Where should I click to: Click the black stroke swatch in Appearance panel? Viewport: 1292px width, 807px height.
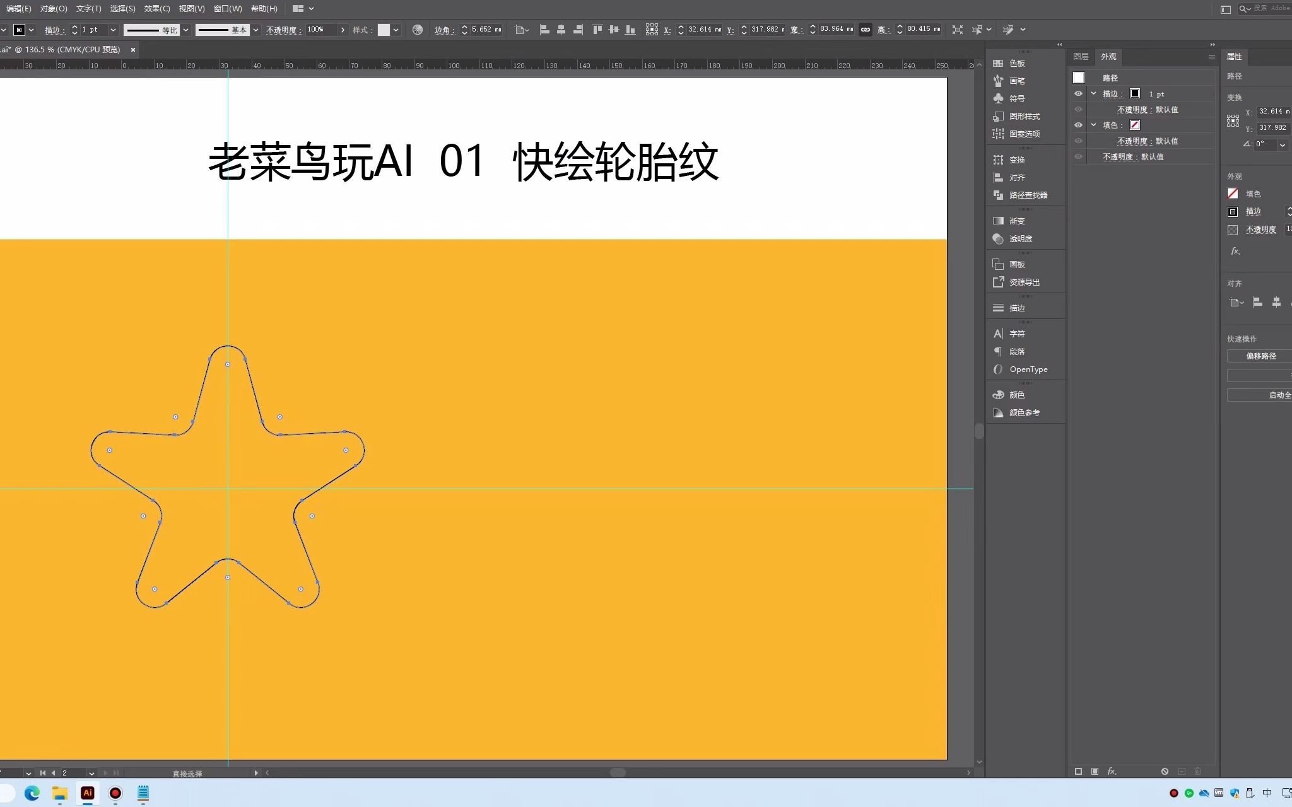pos(1135,93)
